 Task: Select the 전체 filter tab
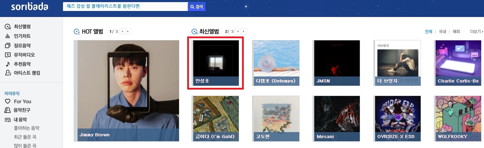[x=428, y=32]
